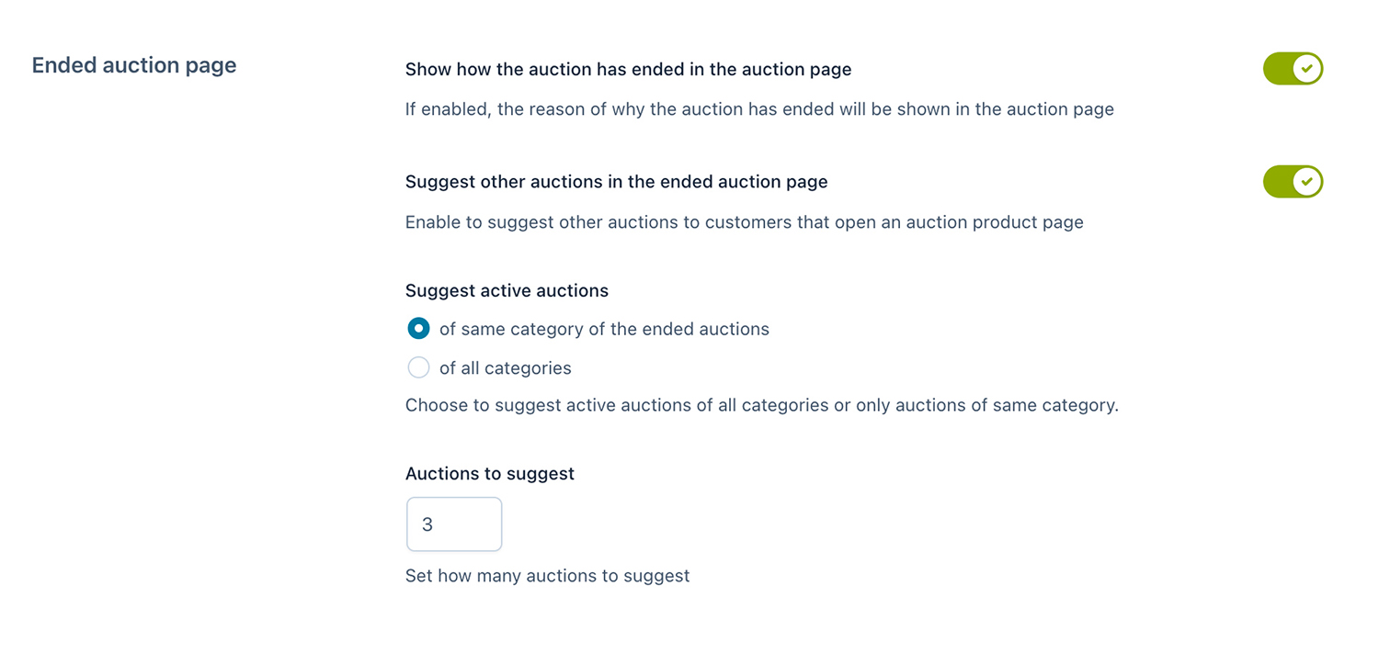The image size is (1379, 665).
Task: Disable 'Show how the auction has ended' toggle
Action: (x=1292, y=69)
